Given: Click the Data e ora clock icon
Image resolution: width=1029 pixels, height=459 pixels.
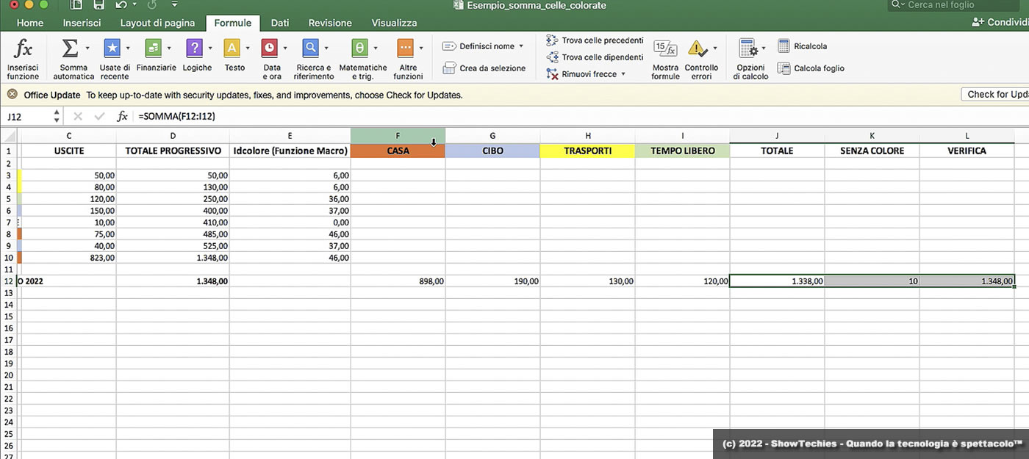Looking at the screenshot, I should point(270,48).
